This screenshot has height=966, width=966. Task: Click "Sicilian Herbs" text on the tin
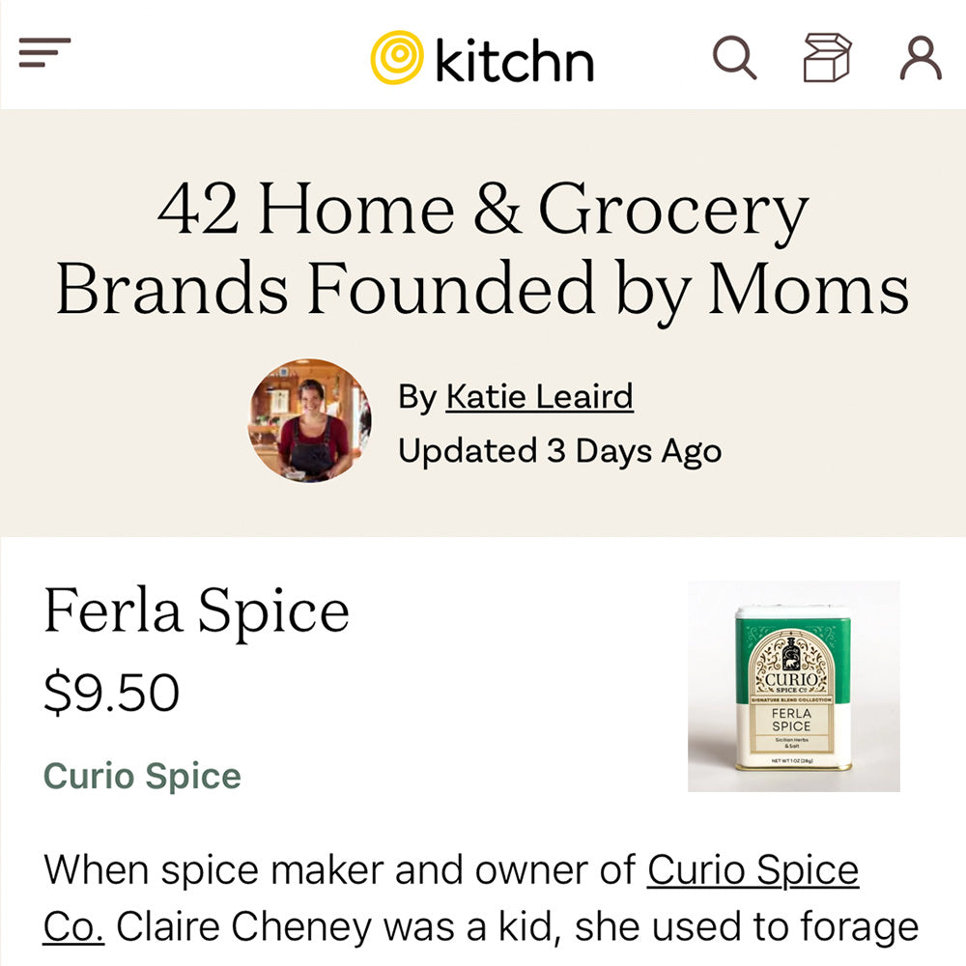pos(792,740)
